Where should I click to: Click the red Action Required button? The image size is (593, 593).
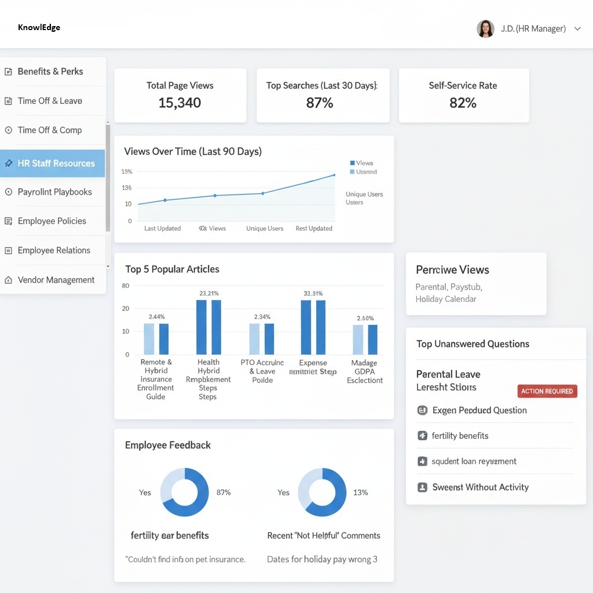pyautogui.click(x=547, y=391)
